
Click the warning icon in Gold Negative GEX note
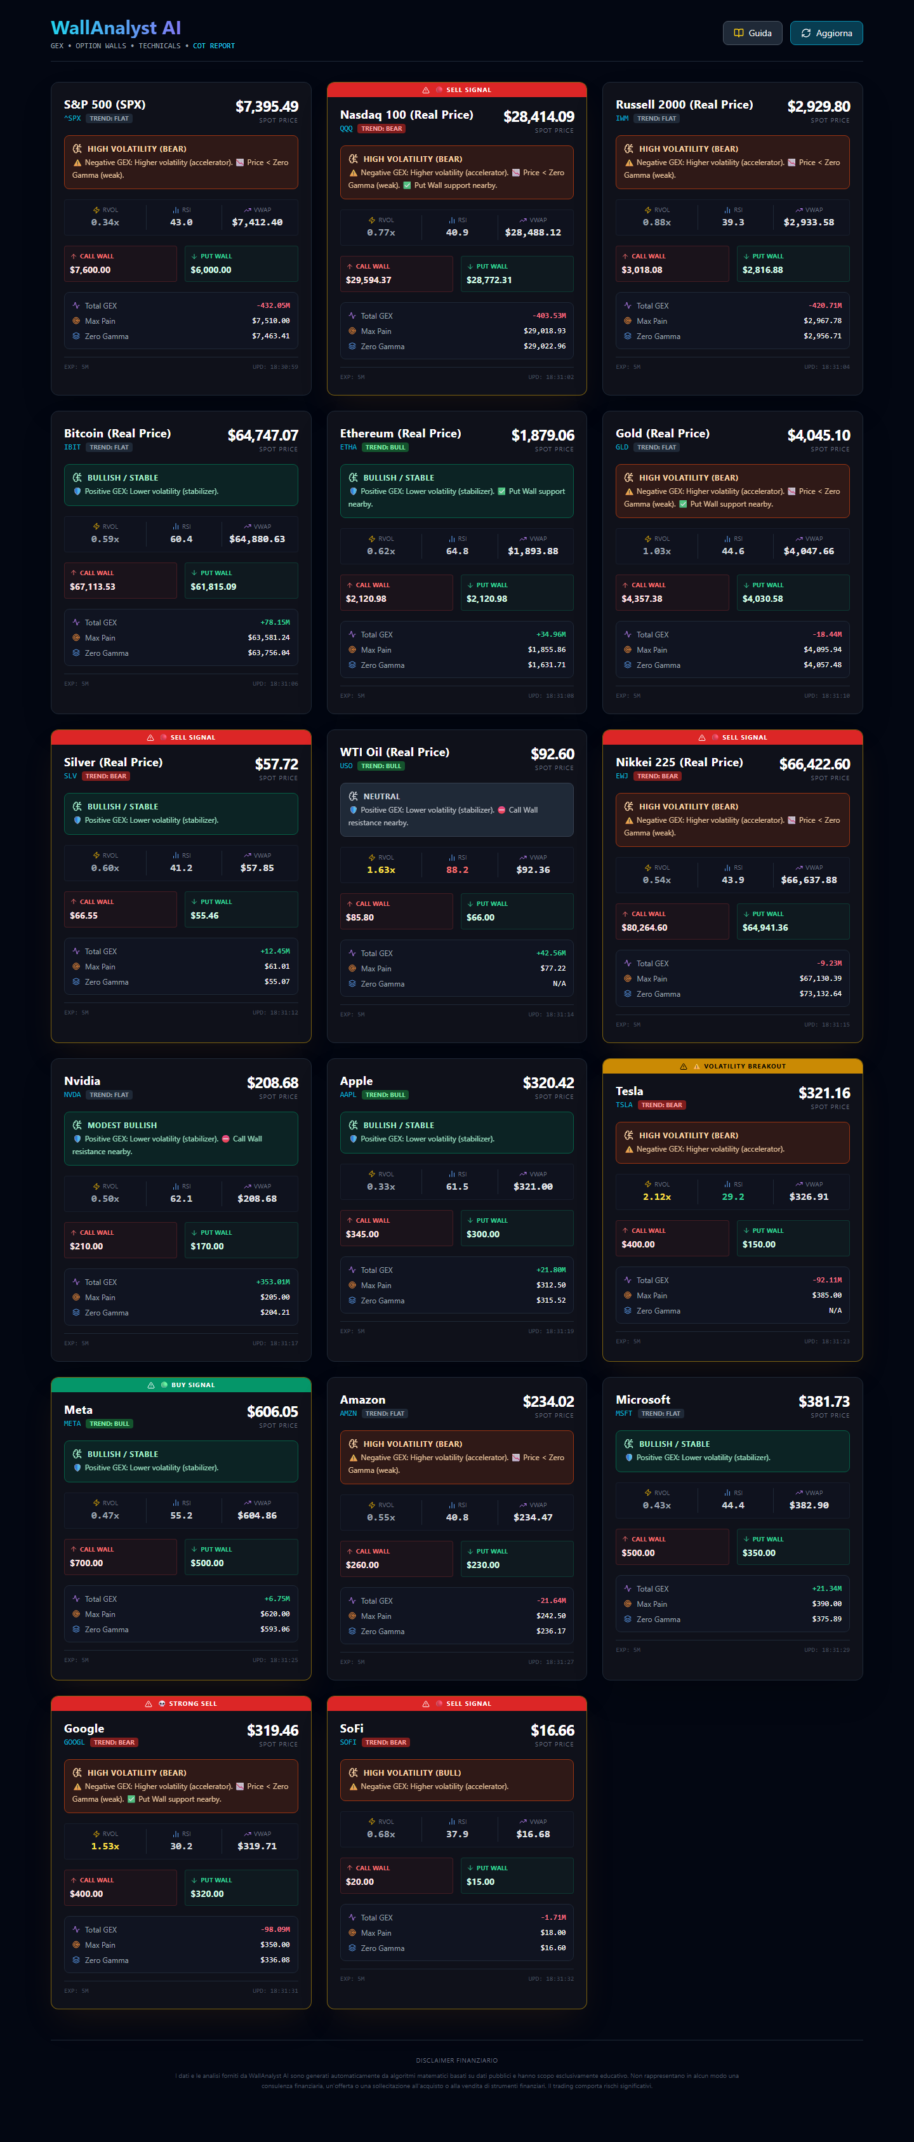point(629,491)
